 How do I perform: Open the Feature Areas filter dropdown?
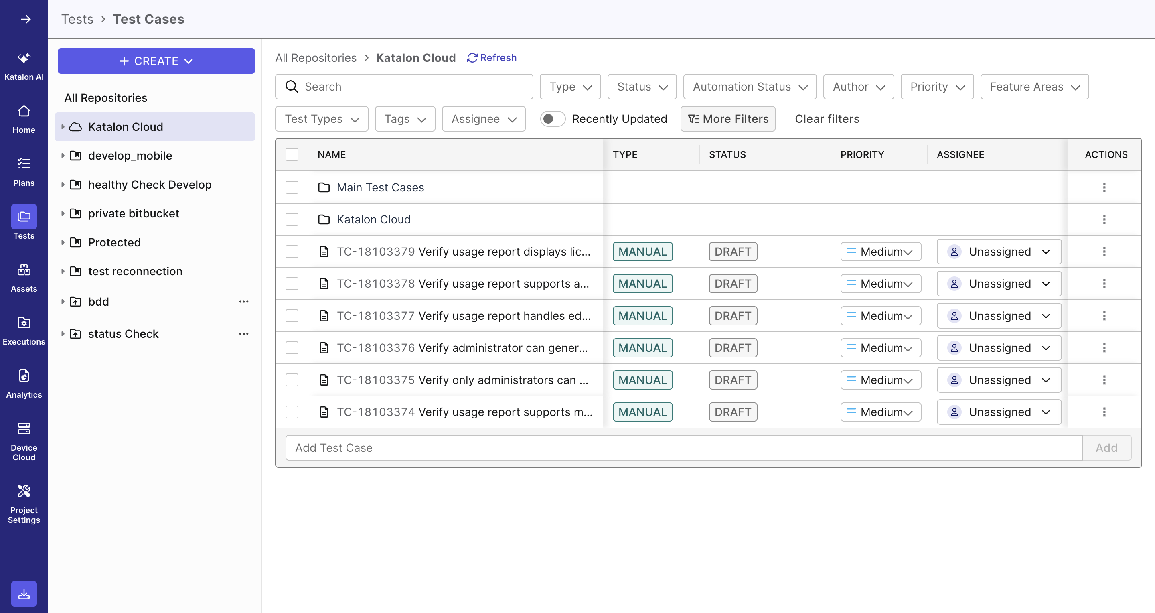[1034, 87]
